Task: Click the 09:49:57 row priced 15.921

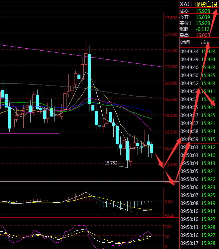Action: (x=198, y=124)
